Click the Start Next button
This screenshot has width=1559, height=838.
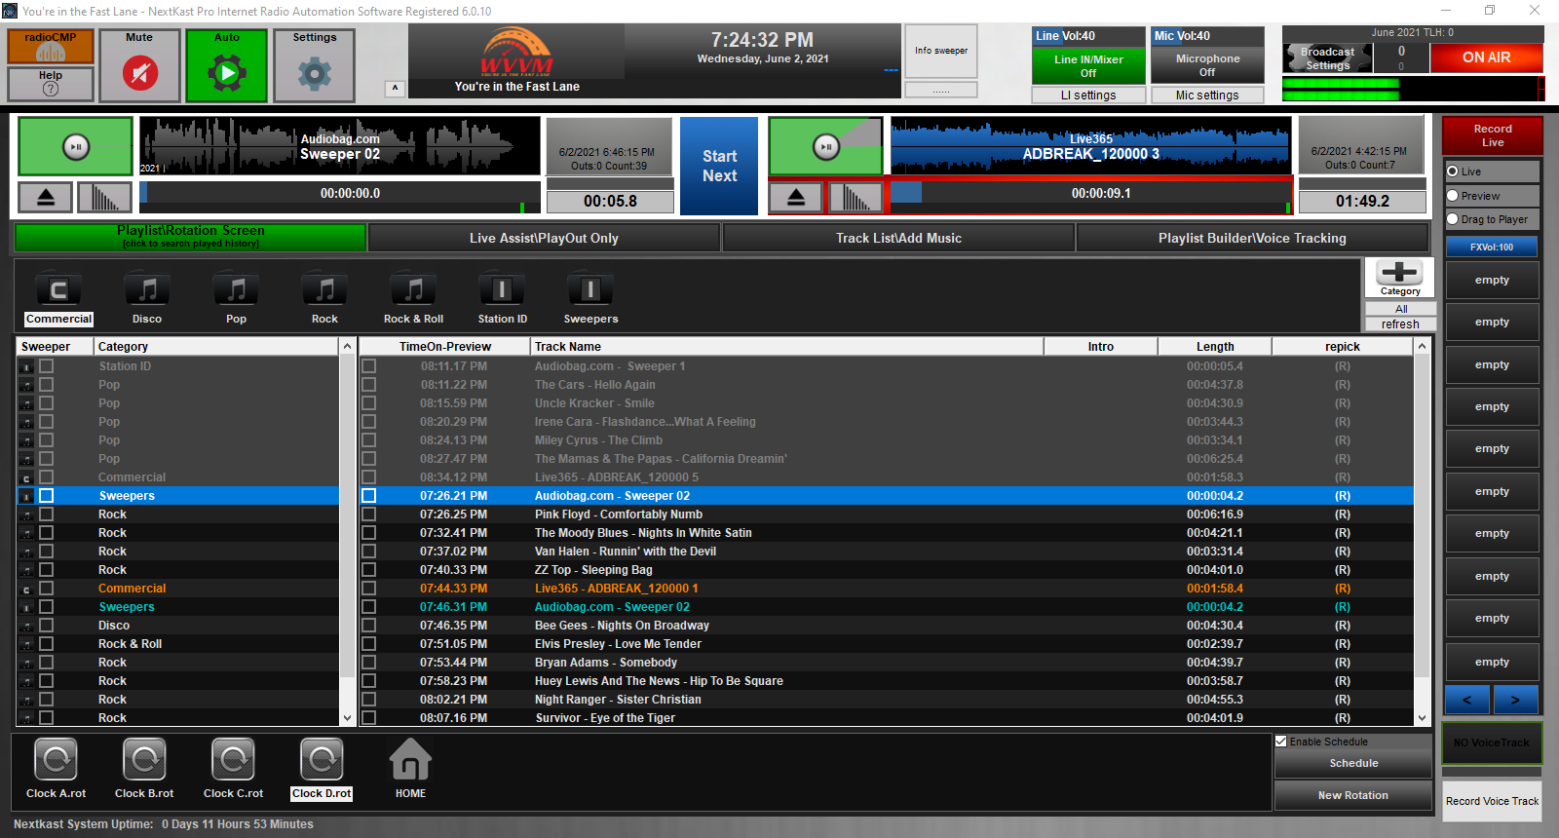pyautogui.click(x=719, y=166)
